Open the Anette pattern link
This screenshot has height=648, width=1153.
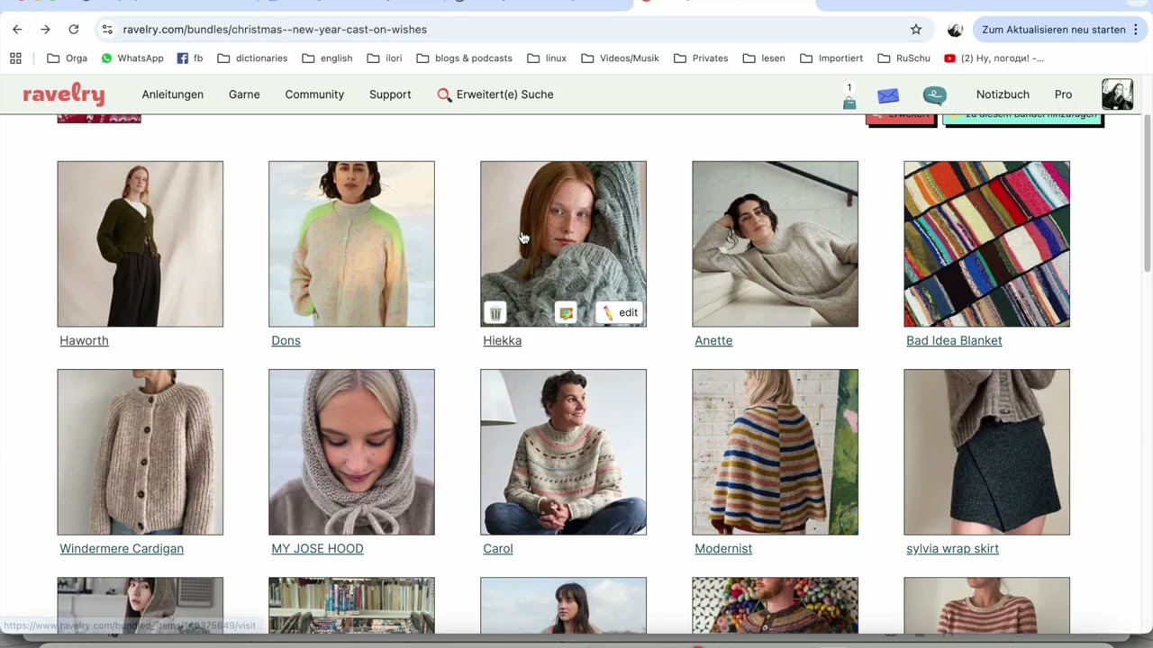[x=713, y=340]
